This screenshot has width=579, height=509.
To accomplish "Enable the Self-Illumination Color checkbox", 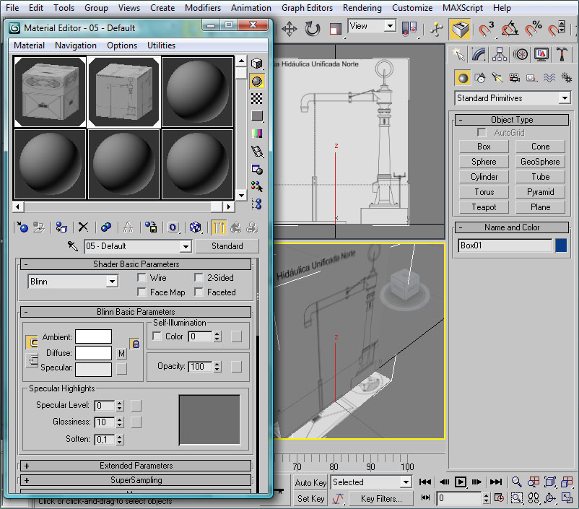I will pyautogui.click(x=157, y=336).
